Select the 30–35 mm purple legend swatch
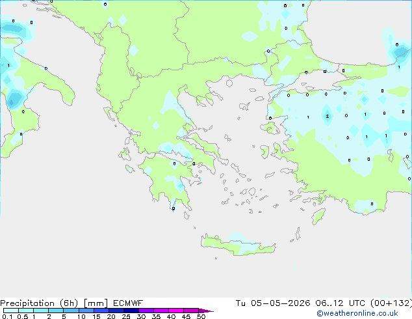The width and height of the screenshot is (412, 319). [146, 311]
